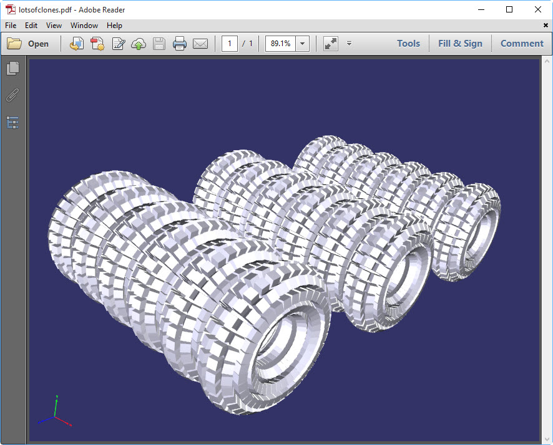The width and height of the screenshot is (553, 445).
Task: Open the Window menu
Action: 84,26
